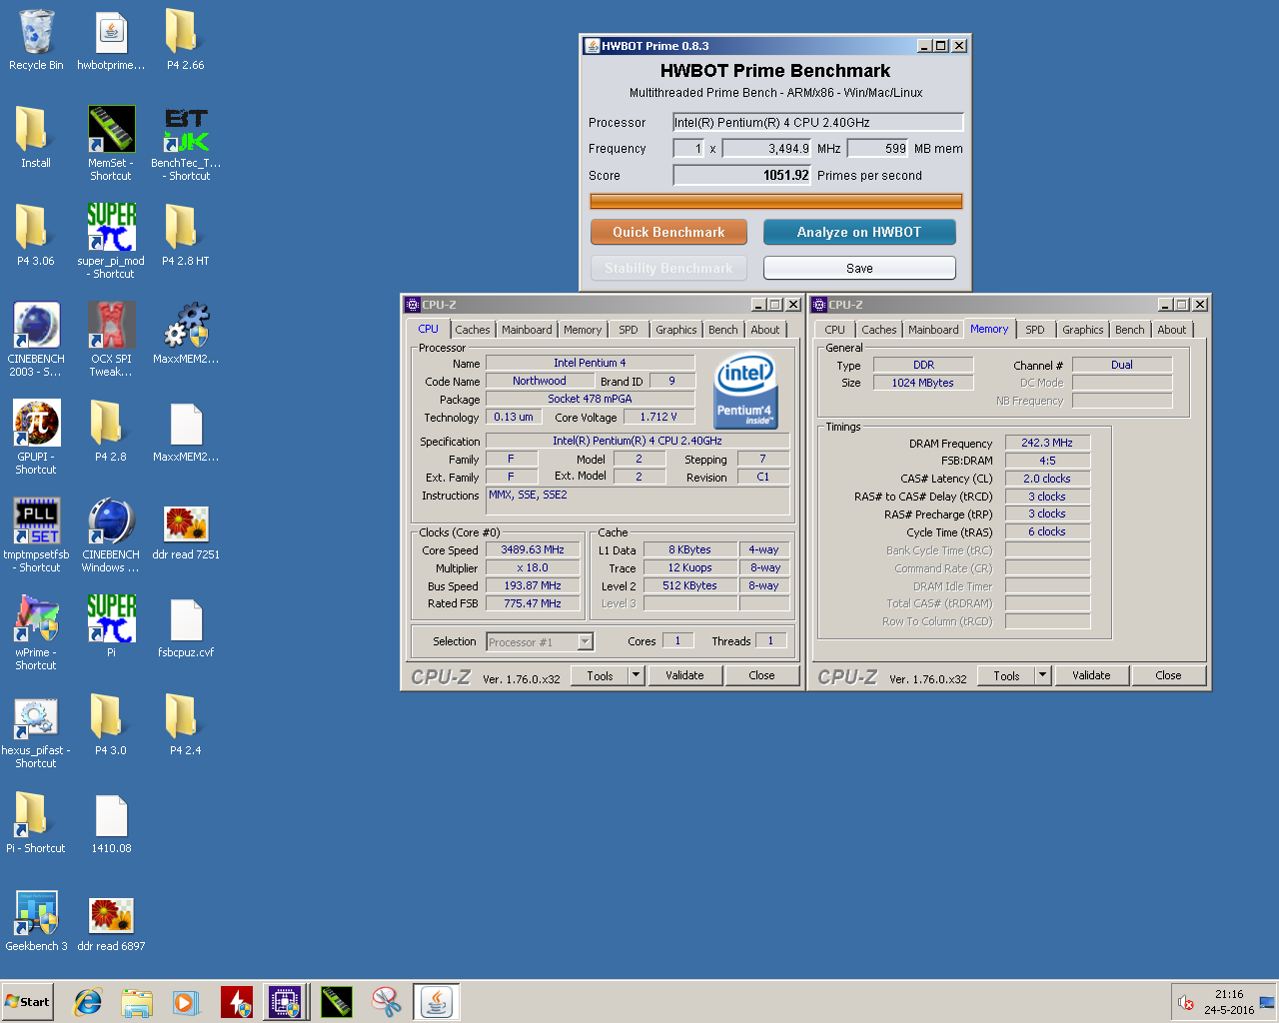This screenshot has height=1023, width=1279.
Task: Click Score value field 1051.92
Action: point(742,175)
